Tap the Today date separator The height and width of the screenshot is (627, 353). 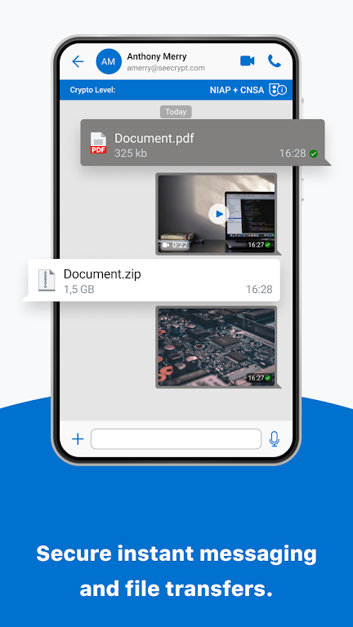point(176,112)
